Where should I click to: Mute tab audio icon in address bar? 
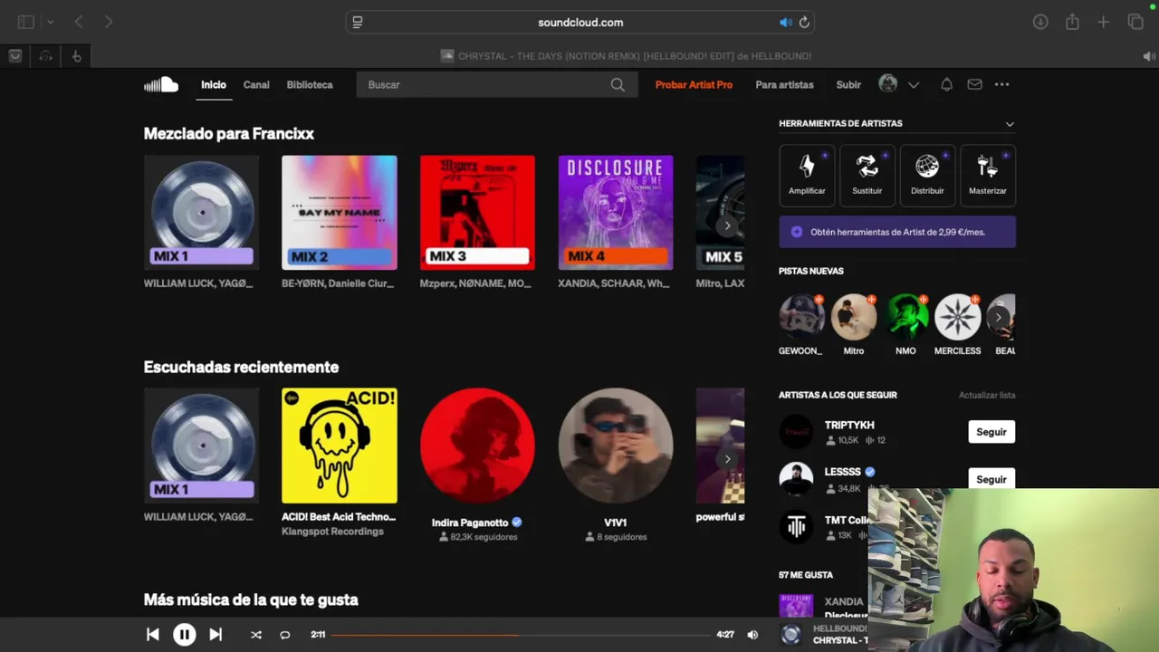pos(785,23)
